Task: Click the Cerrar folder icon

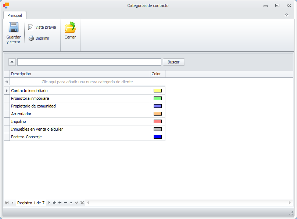Action: pyautogui.click(x=70, y=27)
